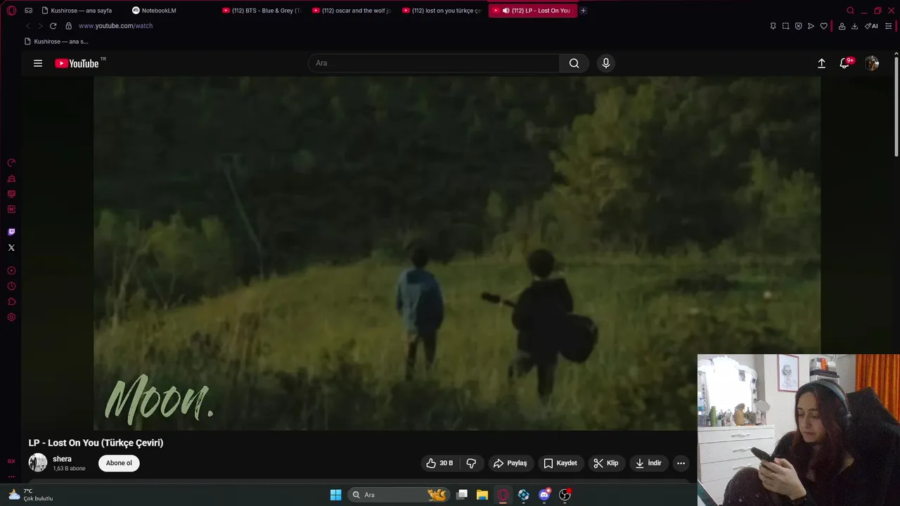Click the video player to pause playback
Viewport: 900px width, 506px height.
click(457, 253)
